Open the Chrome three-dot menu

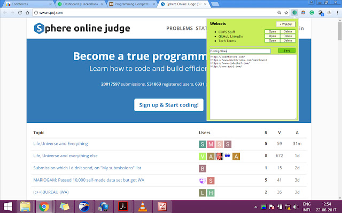(x=337, y=13)
